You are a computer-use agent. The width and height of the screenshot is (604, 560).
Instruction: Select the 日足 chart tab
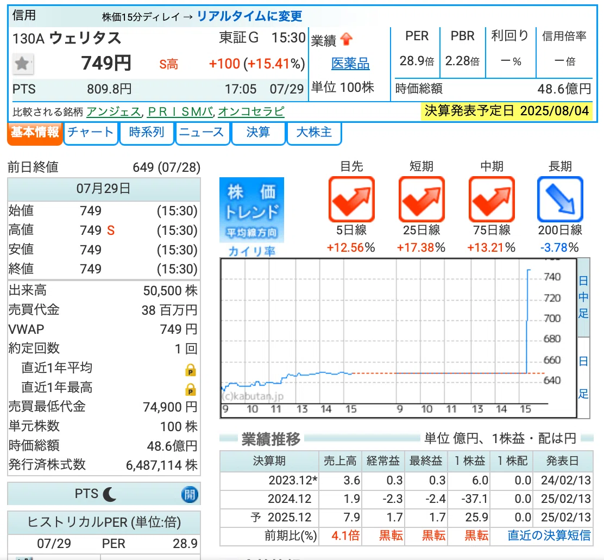tap(583, 377)
